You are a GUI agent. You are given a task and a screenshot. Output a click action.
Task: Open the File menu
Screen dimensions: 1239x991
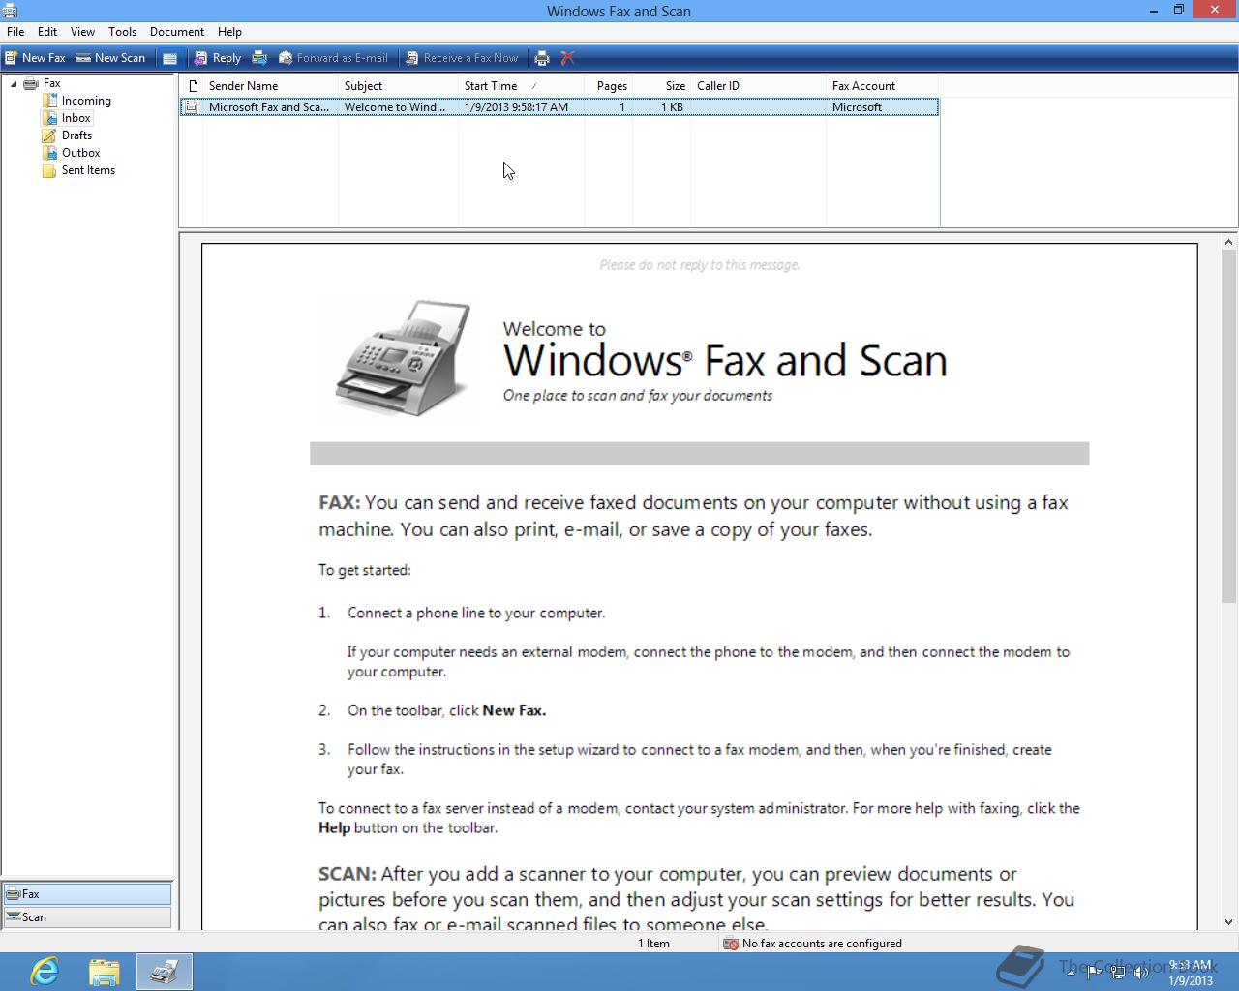pyautogui.click(x=15, y=32)
